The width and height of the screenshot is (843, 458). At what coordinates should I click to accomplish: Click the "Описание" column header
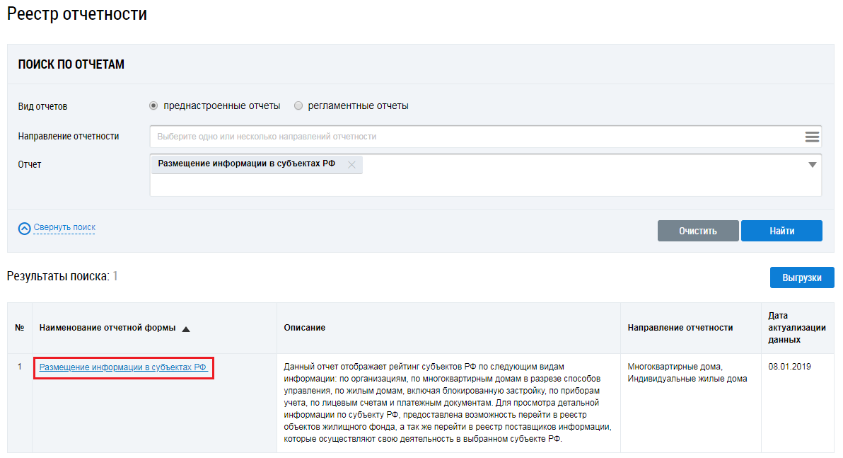(304, 328)
